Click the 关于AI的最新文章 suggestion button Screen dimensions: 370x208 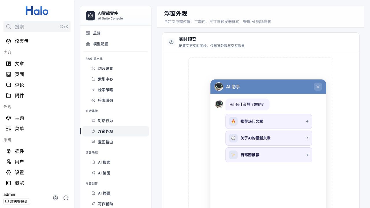tap(269, 138)
